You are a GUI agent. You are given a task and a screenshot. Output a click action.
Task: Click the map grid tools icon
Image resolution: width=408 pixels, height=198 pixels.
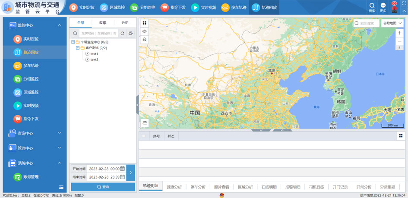(x=145, y=23)
